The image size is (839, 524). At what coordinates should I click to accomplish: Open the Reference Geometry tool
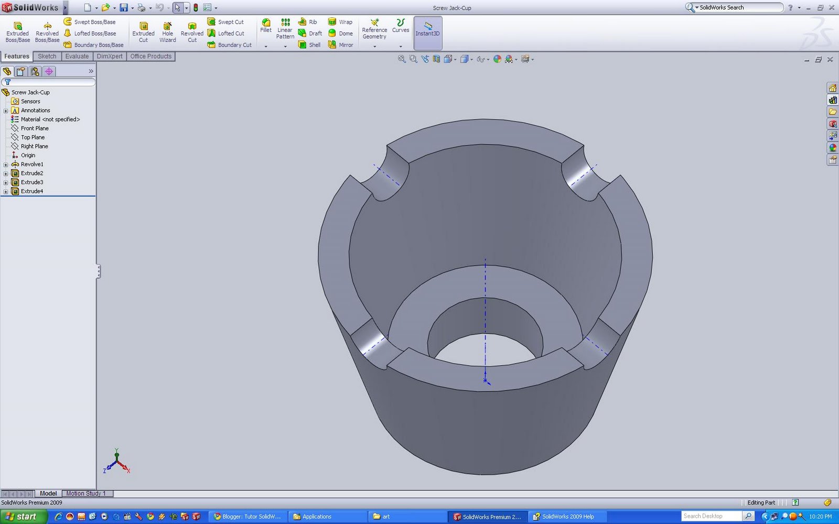(x=374, y=29)
